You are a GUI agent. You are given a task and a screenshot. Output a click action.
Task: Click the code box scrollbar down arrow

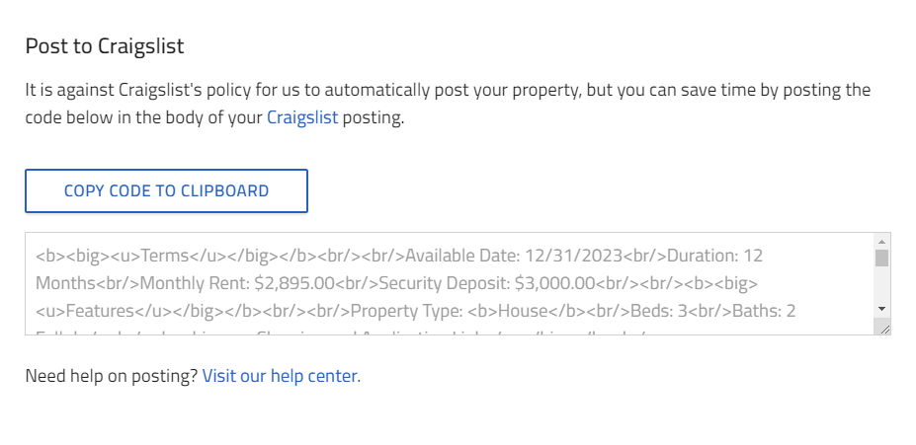tap(882, 309)
